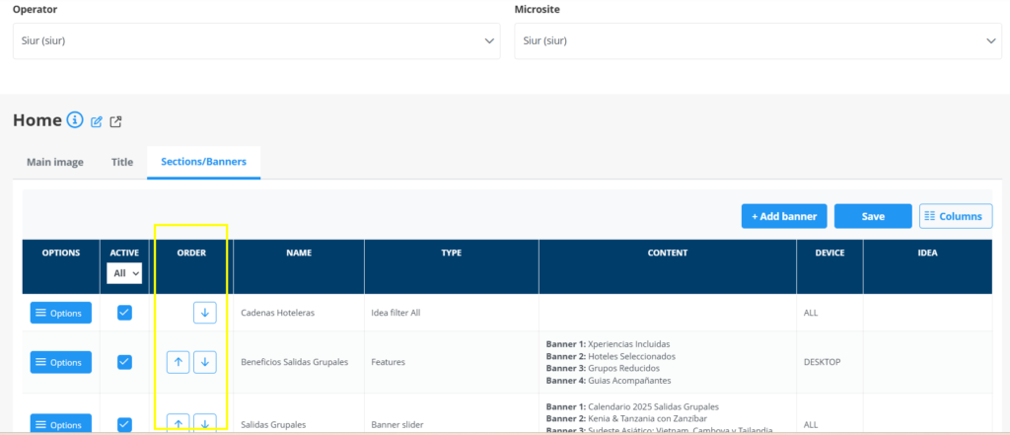Move Beneficios Salidas Grupales down
The width and height of the screenshot is (1010, 435).
(x=204, y=362)
